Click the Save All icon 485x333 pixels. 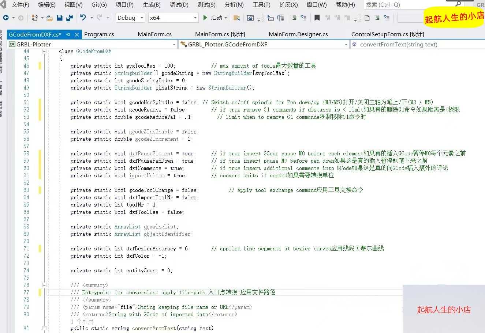click(x=69, y=18)
